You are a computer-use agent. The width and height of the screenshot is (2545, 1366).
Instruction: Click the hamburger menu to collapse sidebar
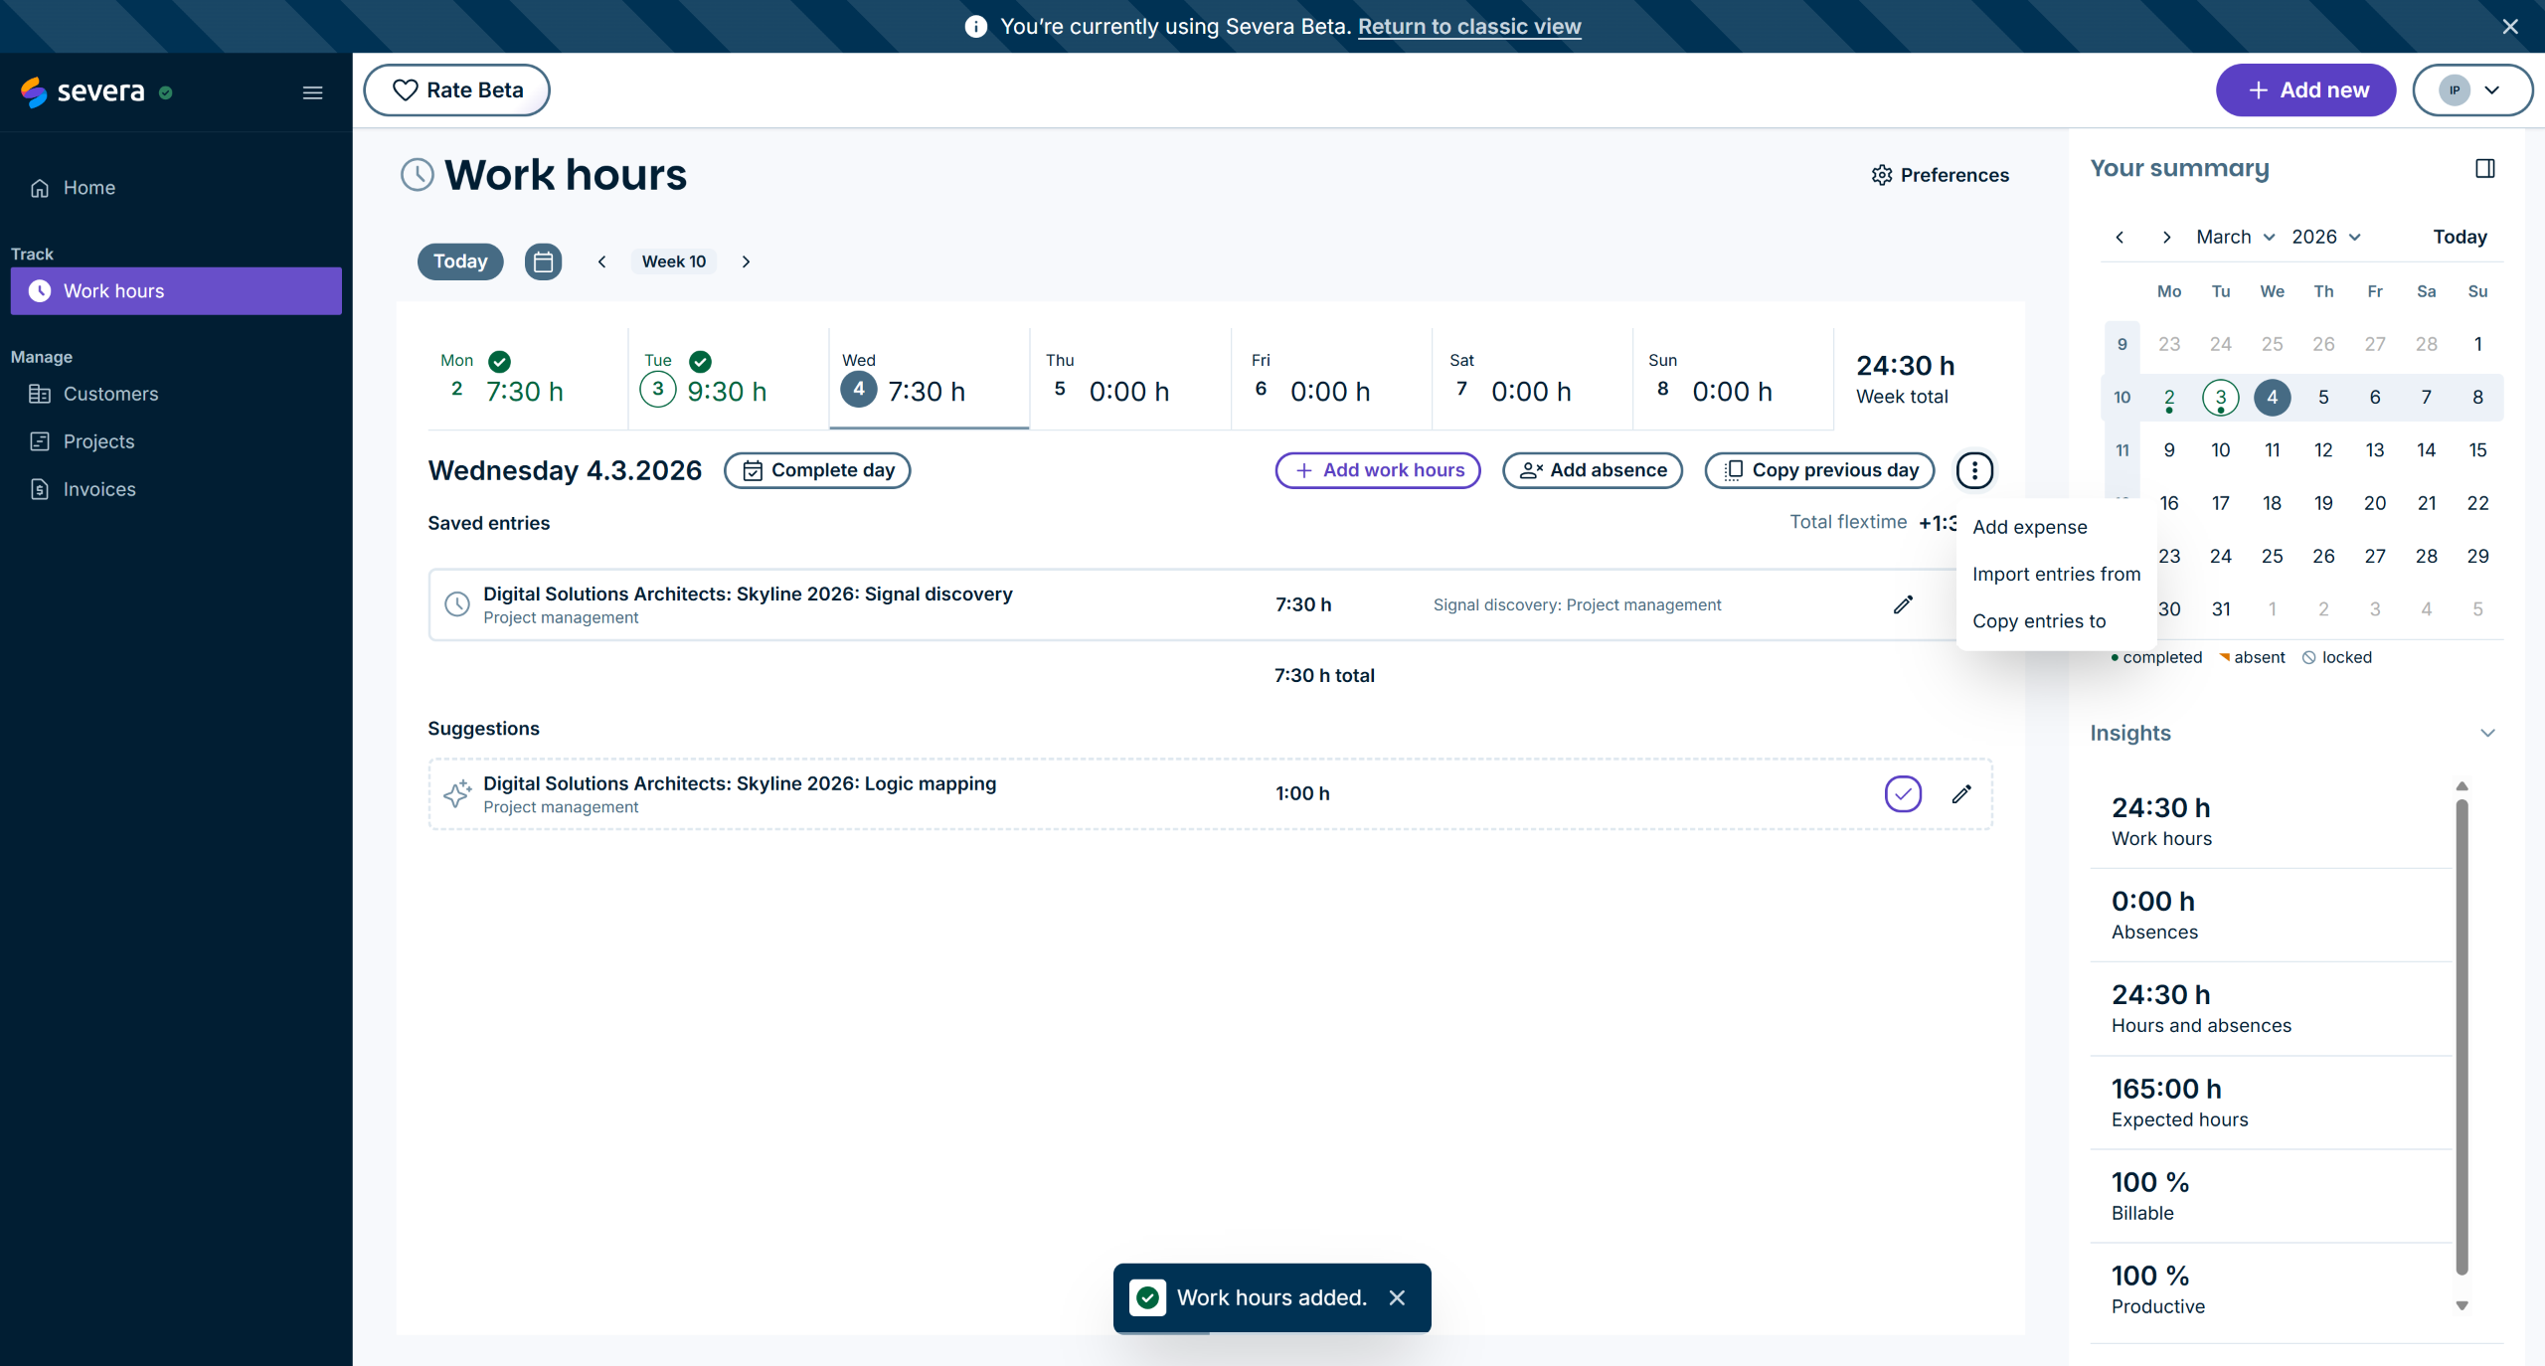coord(312,92)
